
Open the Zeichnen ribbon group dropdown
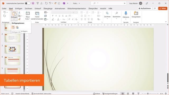click(x=107, y=16)
